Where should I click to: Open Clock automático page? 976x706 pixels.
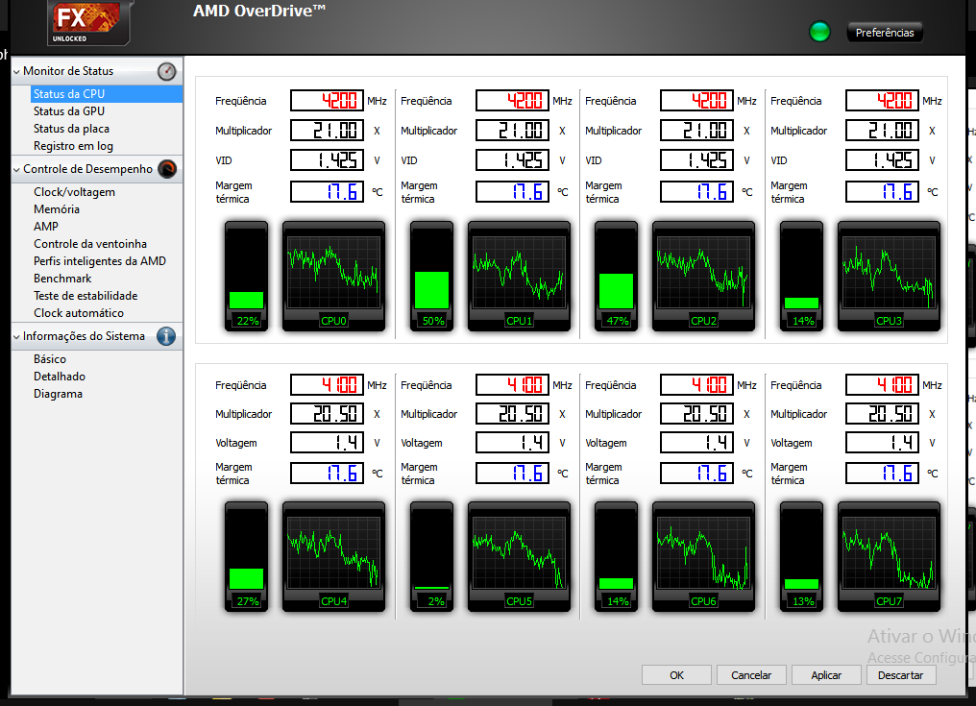point(79,313)
